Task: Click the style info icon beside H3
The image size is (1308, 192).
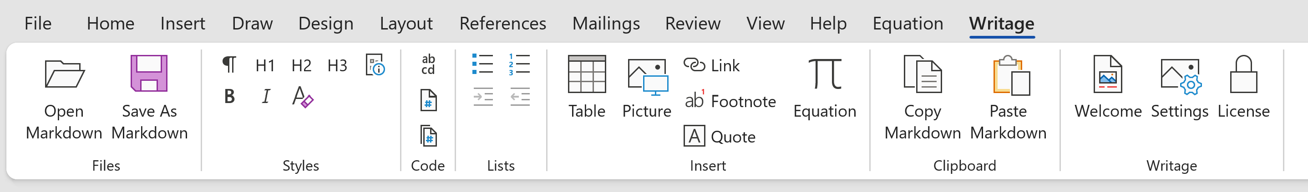Action: coord(375,65)
